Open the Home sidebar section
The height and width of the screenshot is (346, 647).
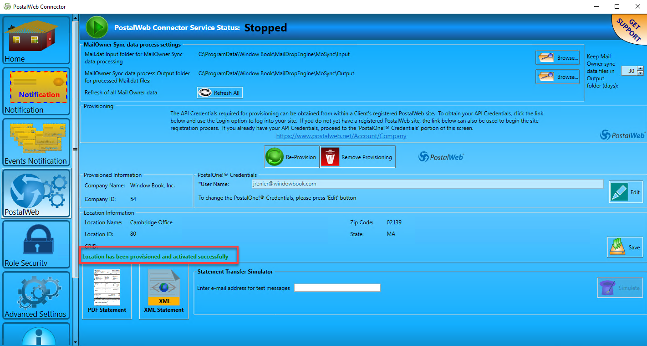tap(36, 40)
